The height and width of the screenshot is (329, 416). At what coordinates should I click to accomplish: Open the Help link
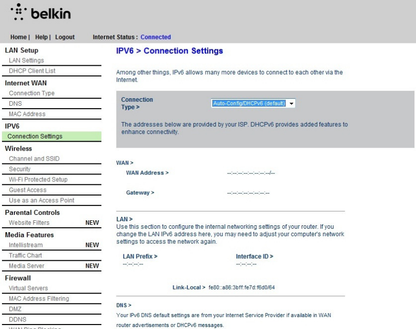click(x=42, y=37)
